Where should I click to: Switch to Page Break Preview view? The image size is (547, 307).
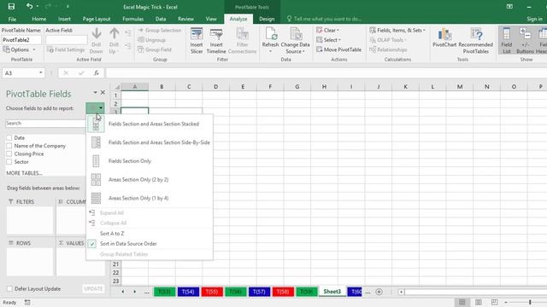[494, 302]
